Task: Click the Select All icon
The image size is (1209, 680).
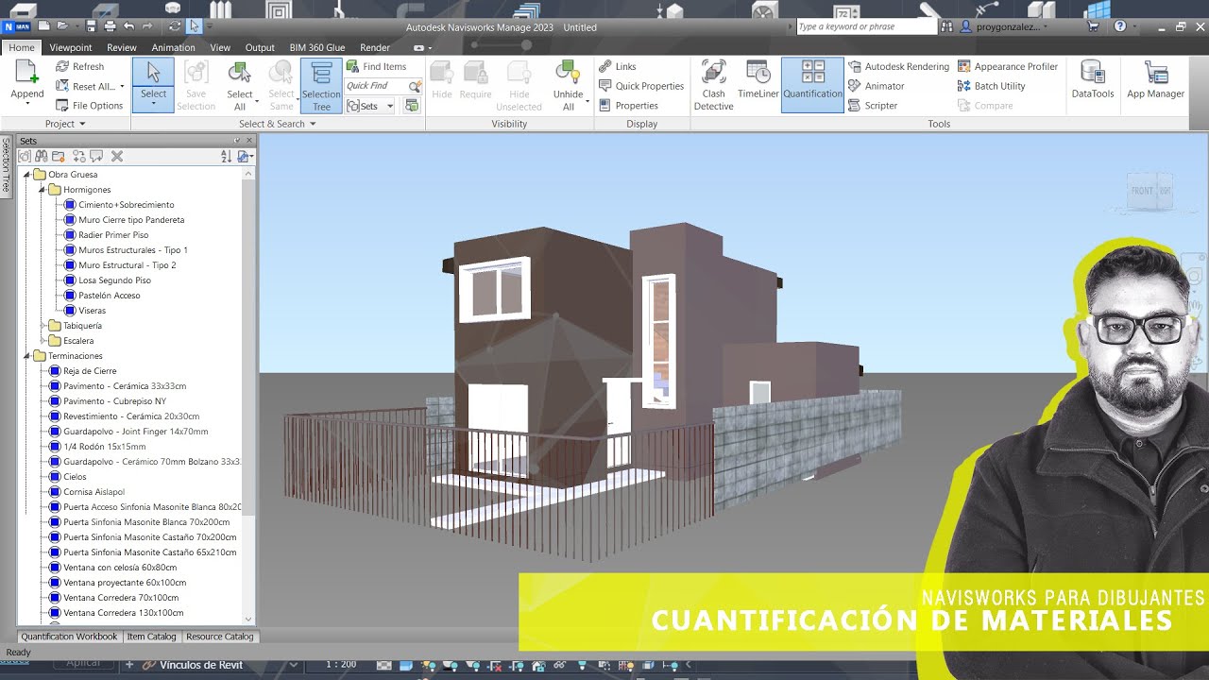Action: pyautogui.click(x=239, y=73)
